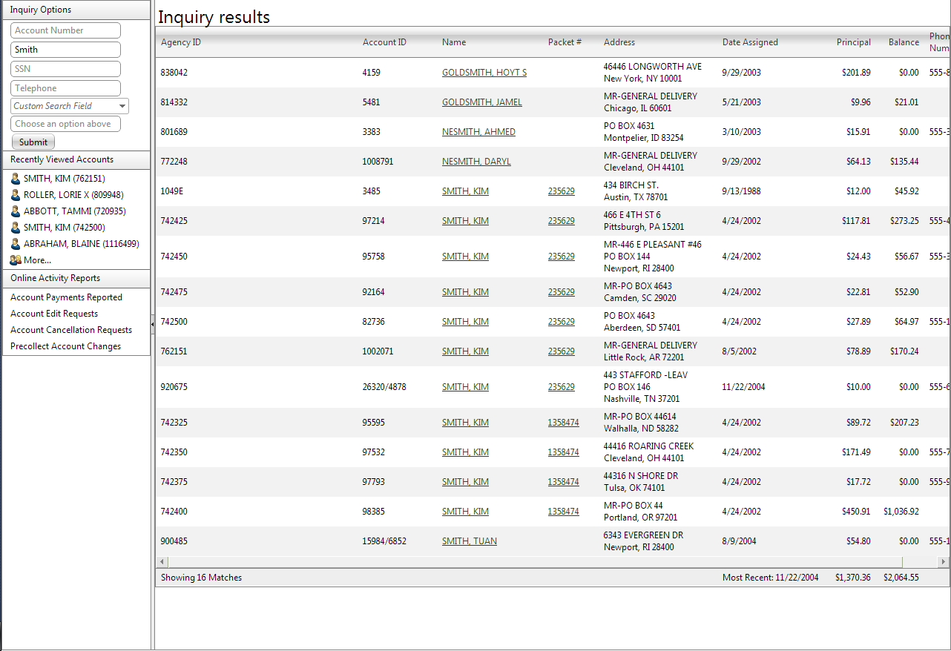The width and height of the screenshot is (951, 651).
Task: Select account ID 1008791 cell
Action: pyautogui.click(x=378, y=162)
